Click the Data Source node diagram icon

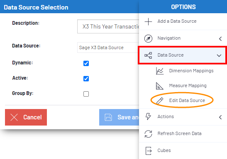click(148, 55)
